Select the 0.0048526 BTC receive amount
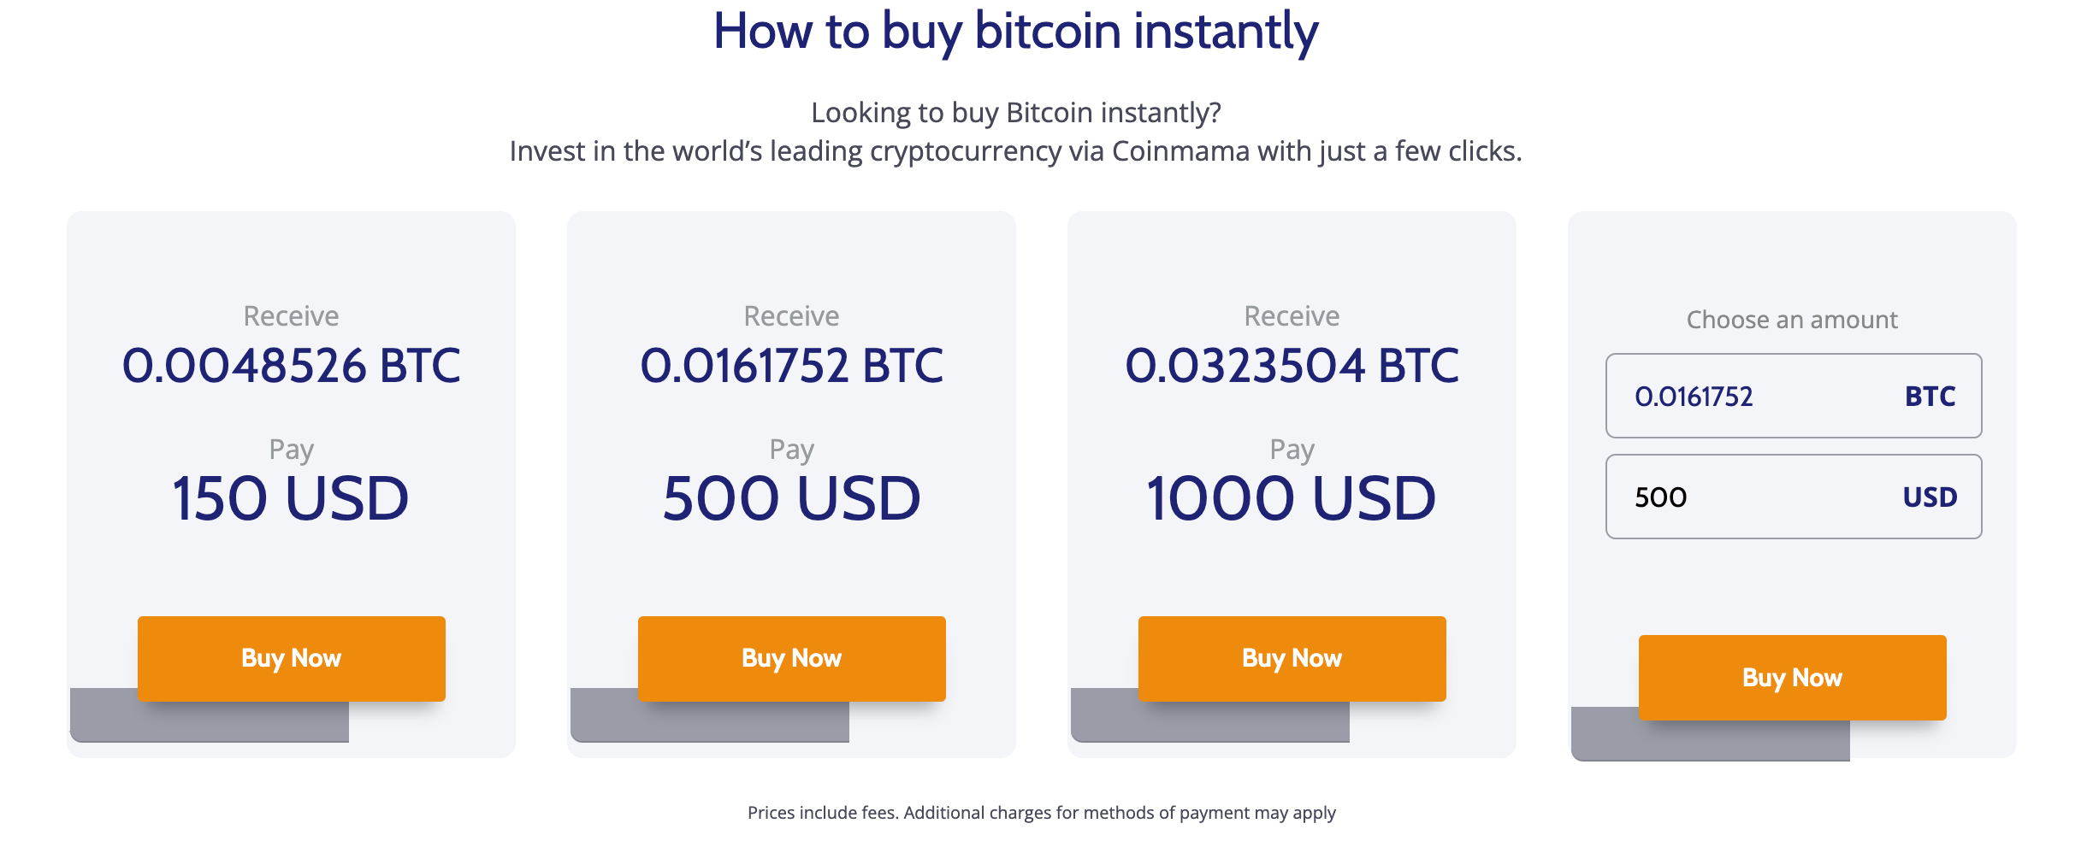This screenshot has height=841, width=2099. click(x=291, y=366)
